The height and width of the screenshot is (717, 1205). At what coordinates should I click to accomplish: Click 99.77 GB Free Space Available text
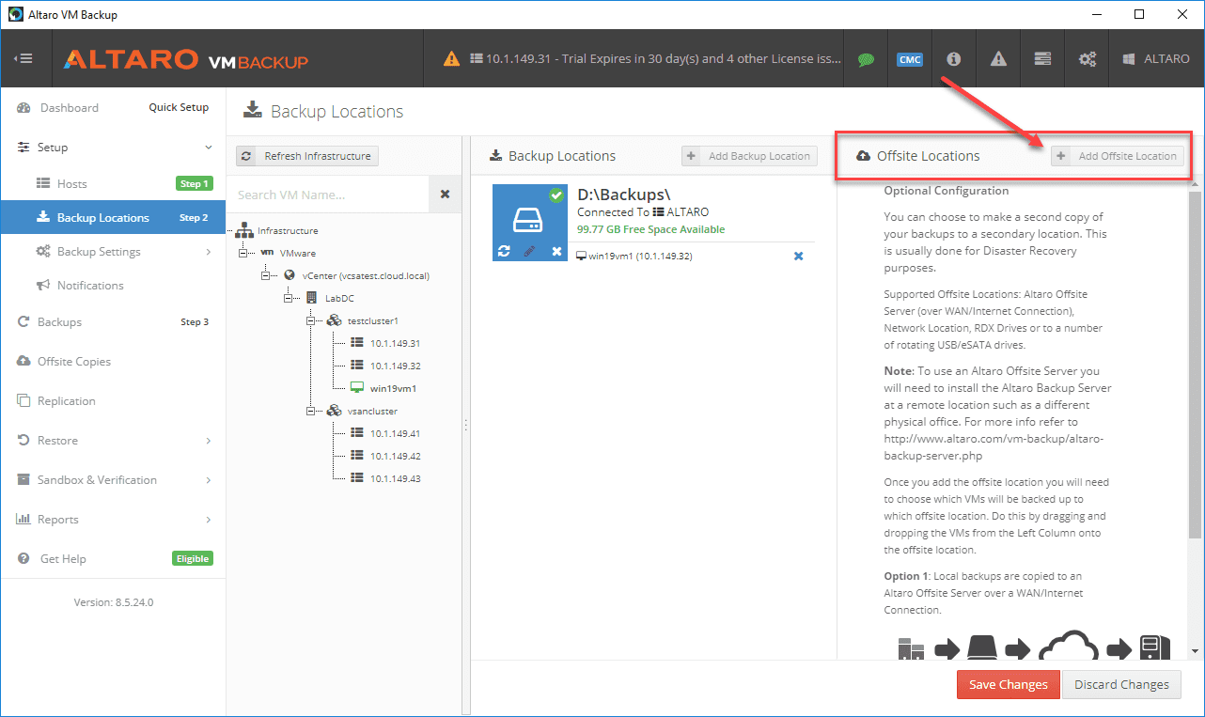651,229
